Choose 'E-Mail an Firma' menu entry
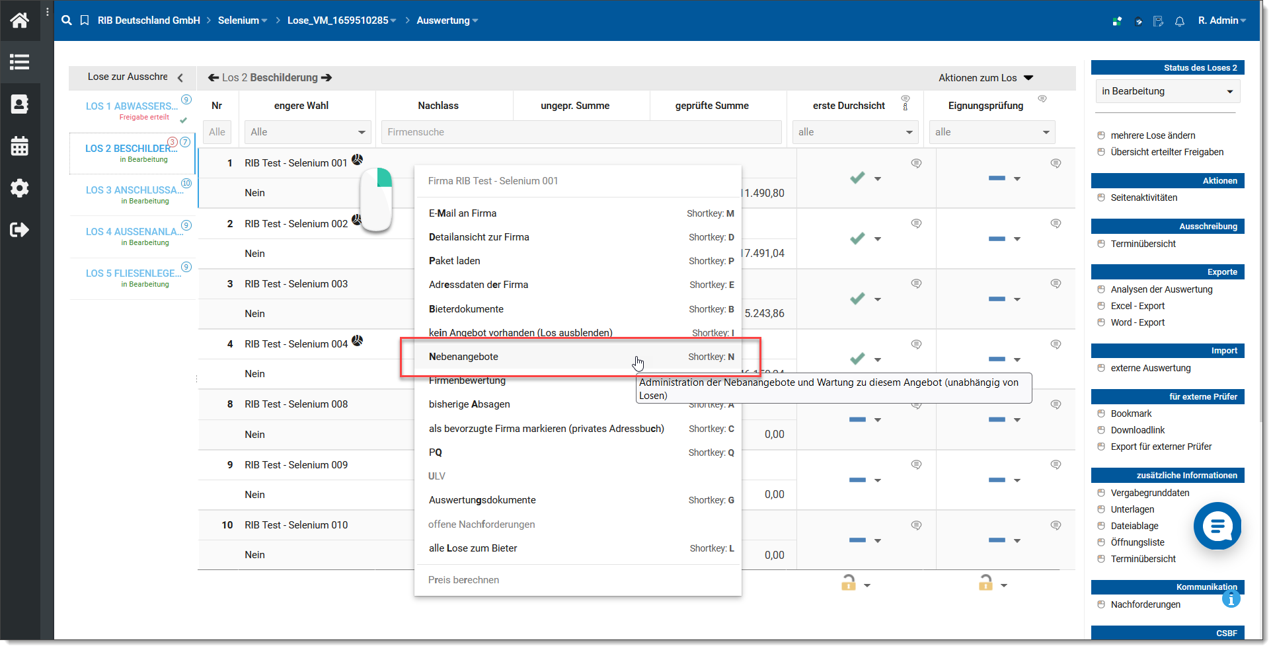Screen dimensions: 1273x650 462,213
